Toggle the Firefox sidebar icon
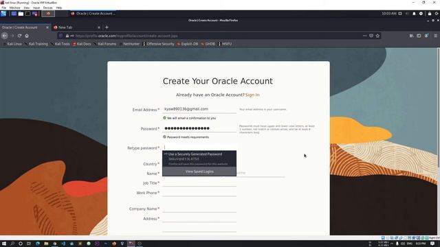440x247 pixels. pos(419,36)
